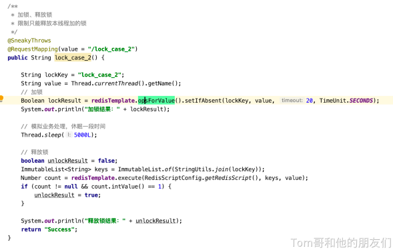Click count.intValue() in the if condition

117,187
